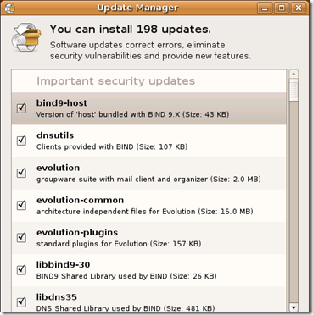Click the update list scrollbar thumb

[x=293, y=90]
